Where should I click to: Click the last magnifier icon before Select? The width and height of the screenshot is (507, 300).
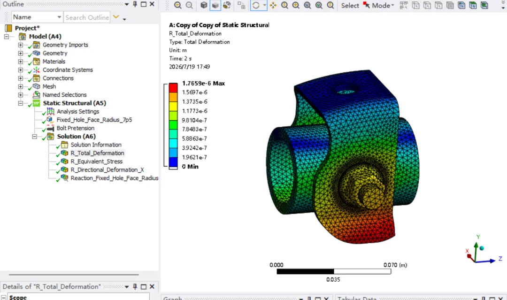click(x=330, y=5)
